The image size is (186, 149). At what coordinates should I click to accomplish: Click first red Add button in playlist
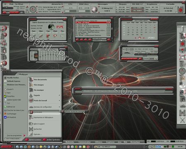pos(77,40)
